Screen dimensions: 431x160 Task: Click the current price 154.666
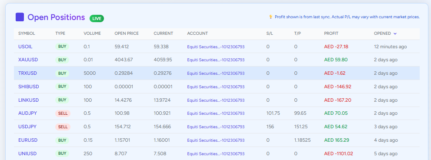[x=162, y=127]
